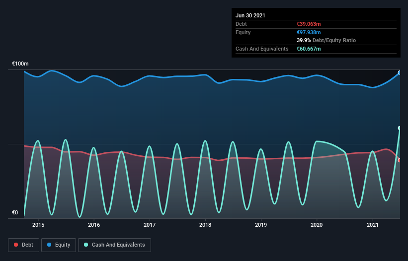
Task: Select the Equity endpoint marker at Jun 2021
Action: pos(400,73)
